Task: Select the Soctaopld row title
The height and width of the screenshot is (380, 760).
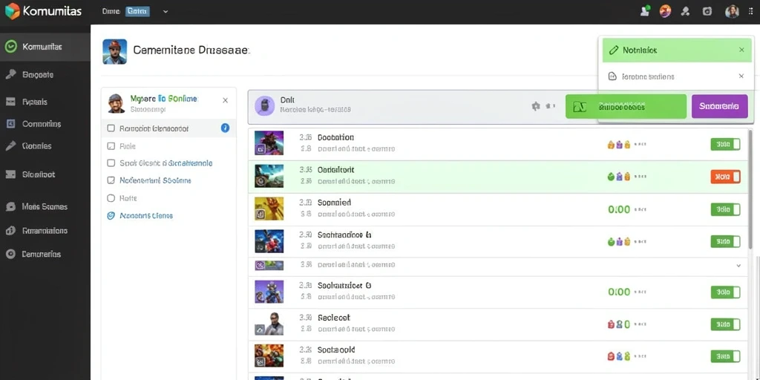Action: click(336, 350)
